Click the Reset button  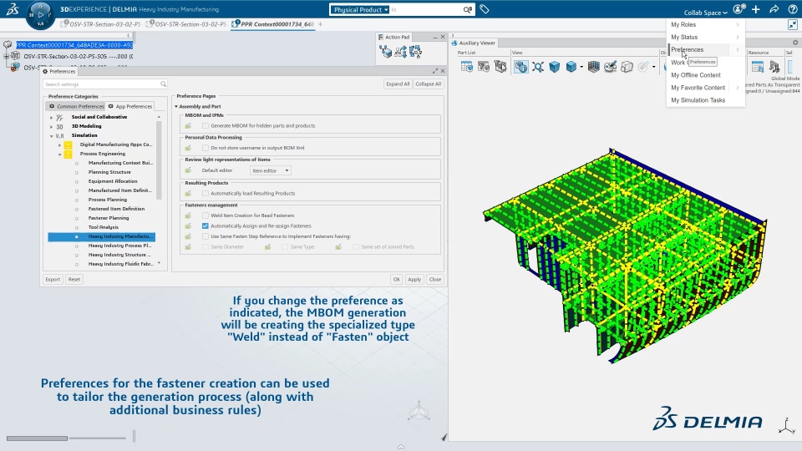click(74, 279)
